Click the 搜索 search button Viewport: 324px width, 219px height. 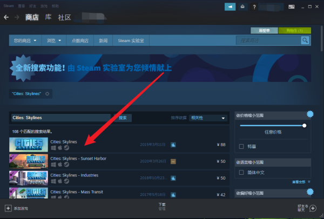123,118
